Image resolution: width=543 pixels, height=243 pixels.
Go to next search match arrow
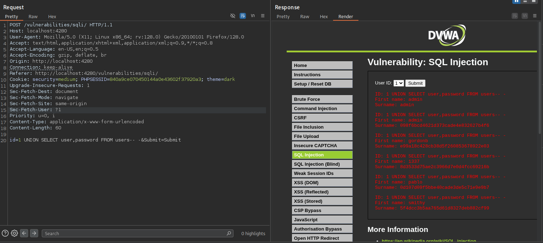[x=34, y=233]
